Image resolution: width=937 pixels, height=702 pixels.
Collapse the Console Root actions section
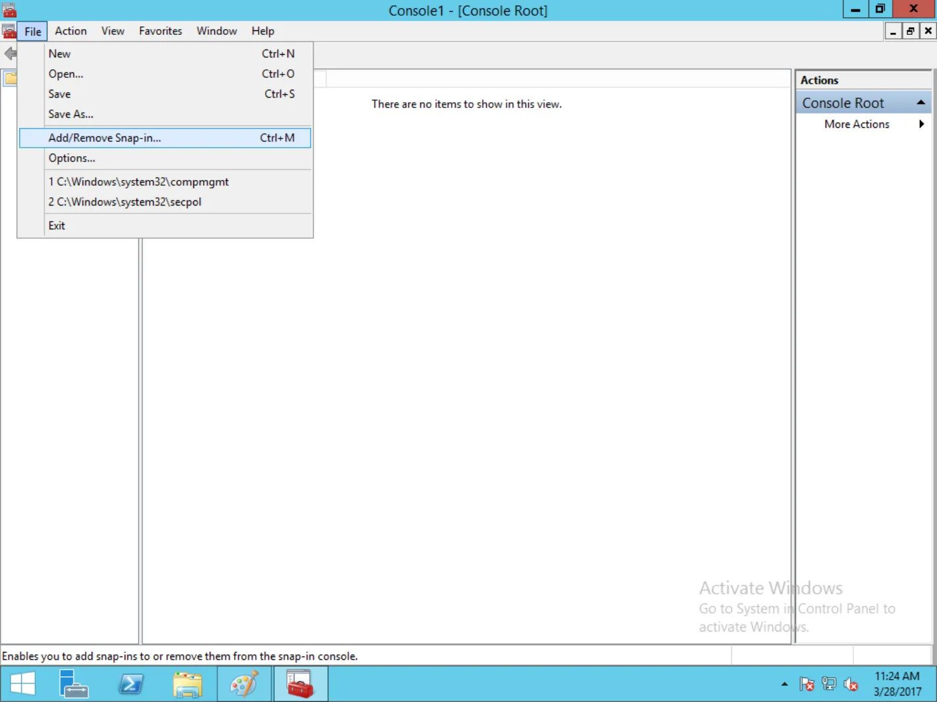[x=921, y=103]
